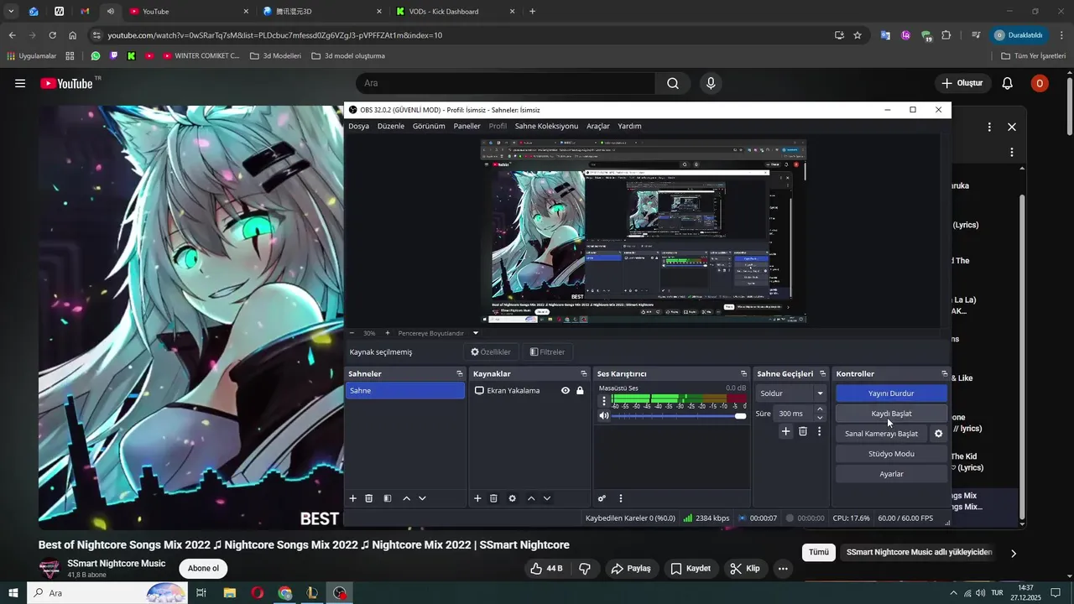The width and height of the screenshot is (1074, 604).
Task: Add a new source in Kaynaklar panel
Action: click(x=477, y=498)
